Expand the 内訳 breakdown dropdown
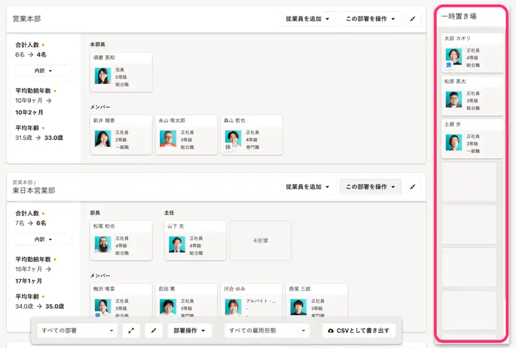 click(43, 70)
